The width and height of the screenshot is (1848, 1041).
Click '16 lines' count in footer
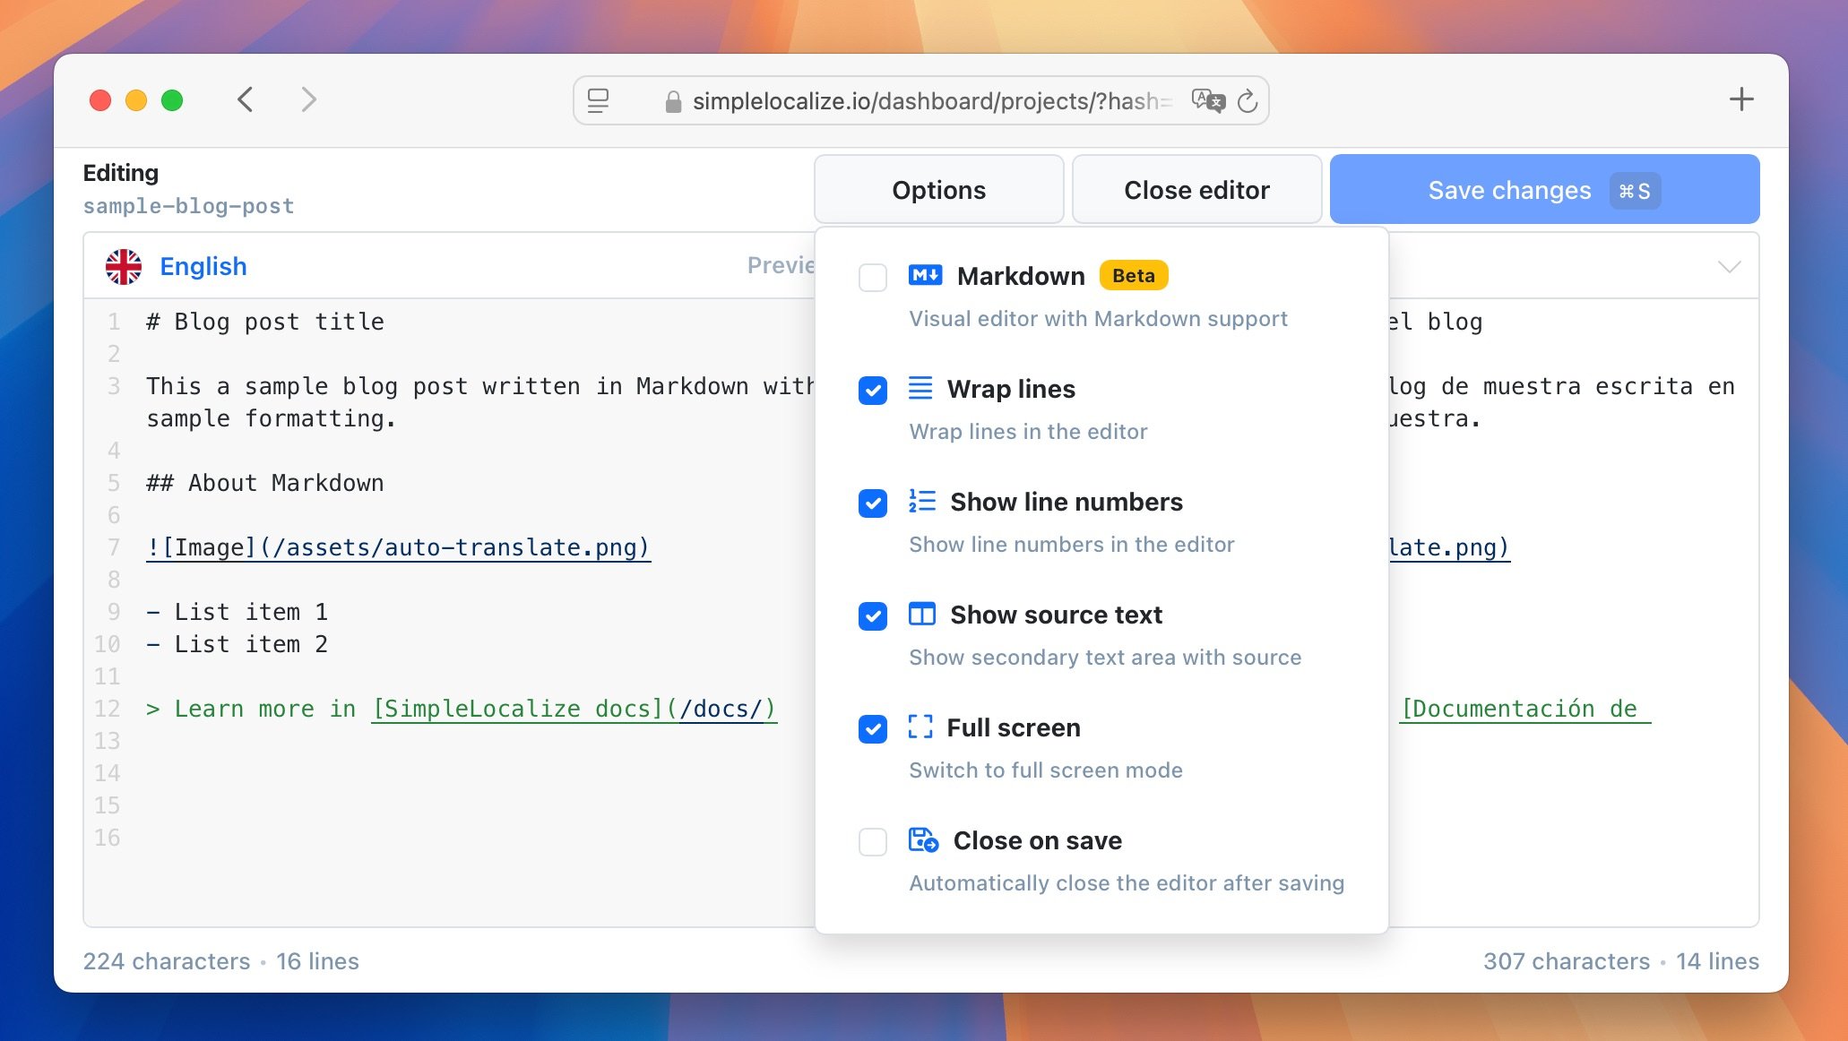click(x=317, y=961)
